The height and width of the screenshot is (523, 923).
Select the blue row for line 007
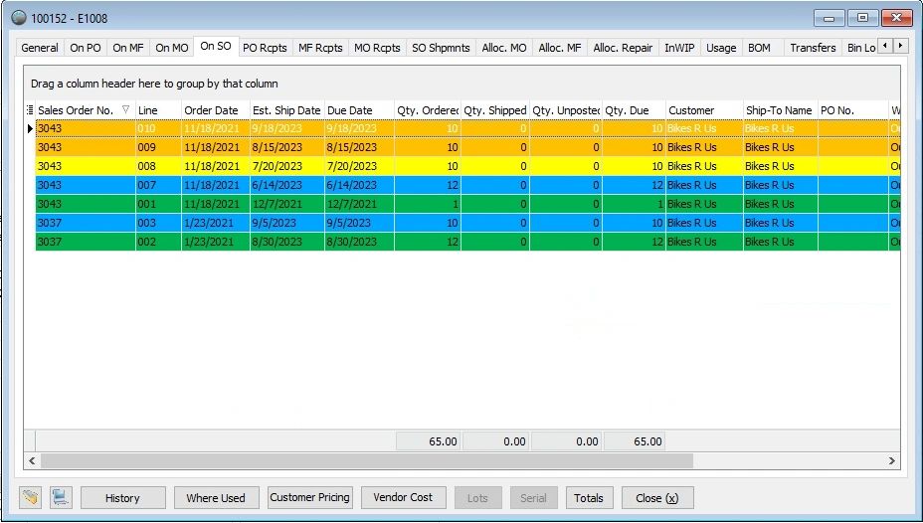[x=398, y=185]
